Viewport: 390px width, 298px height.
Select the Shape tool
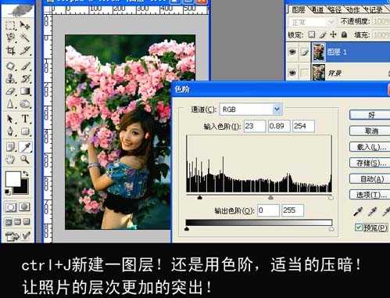pyautogui.click(x=25, y=131)
